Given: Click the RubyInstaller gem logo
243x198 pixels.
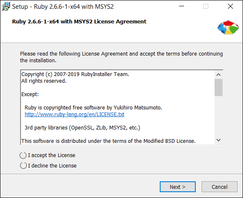Looking at the screenshot, I should coord(228,27).
